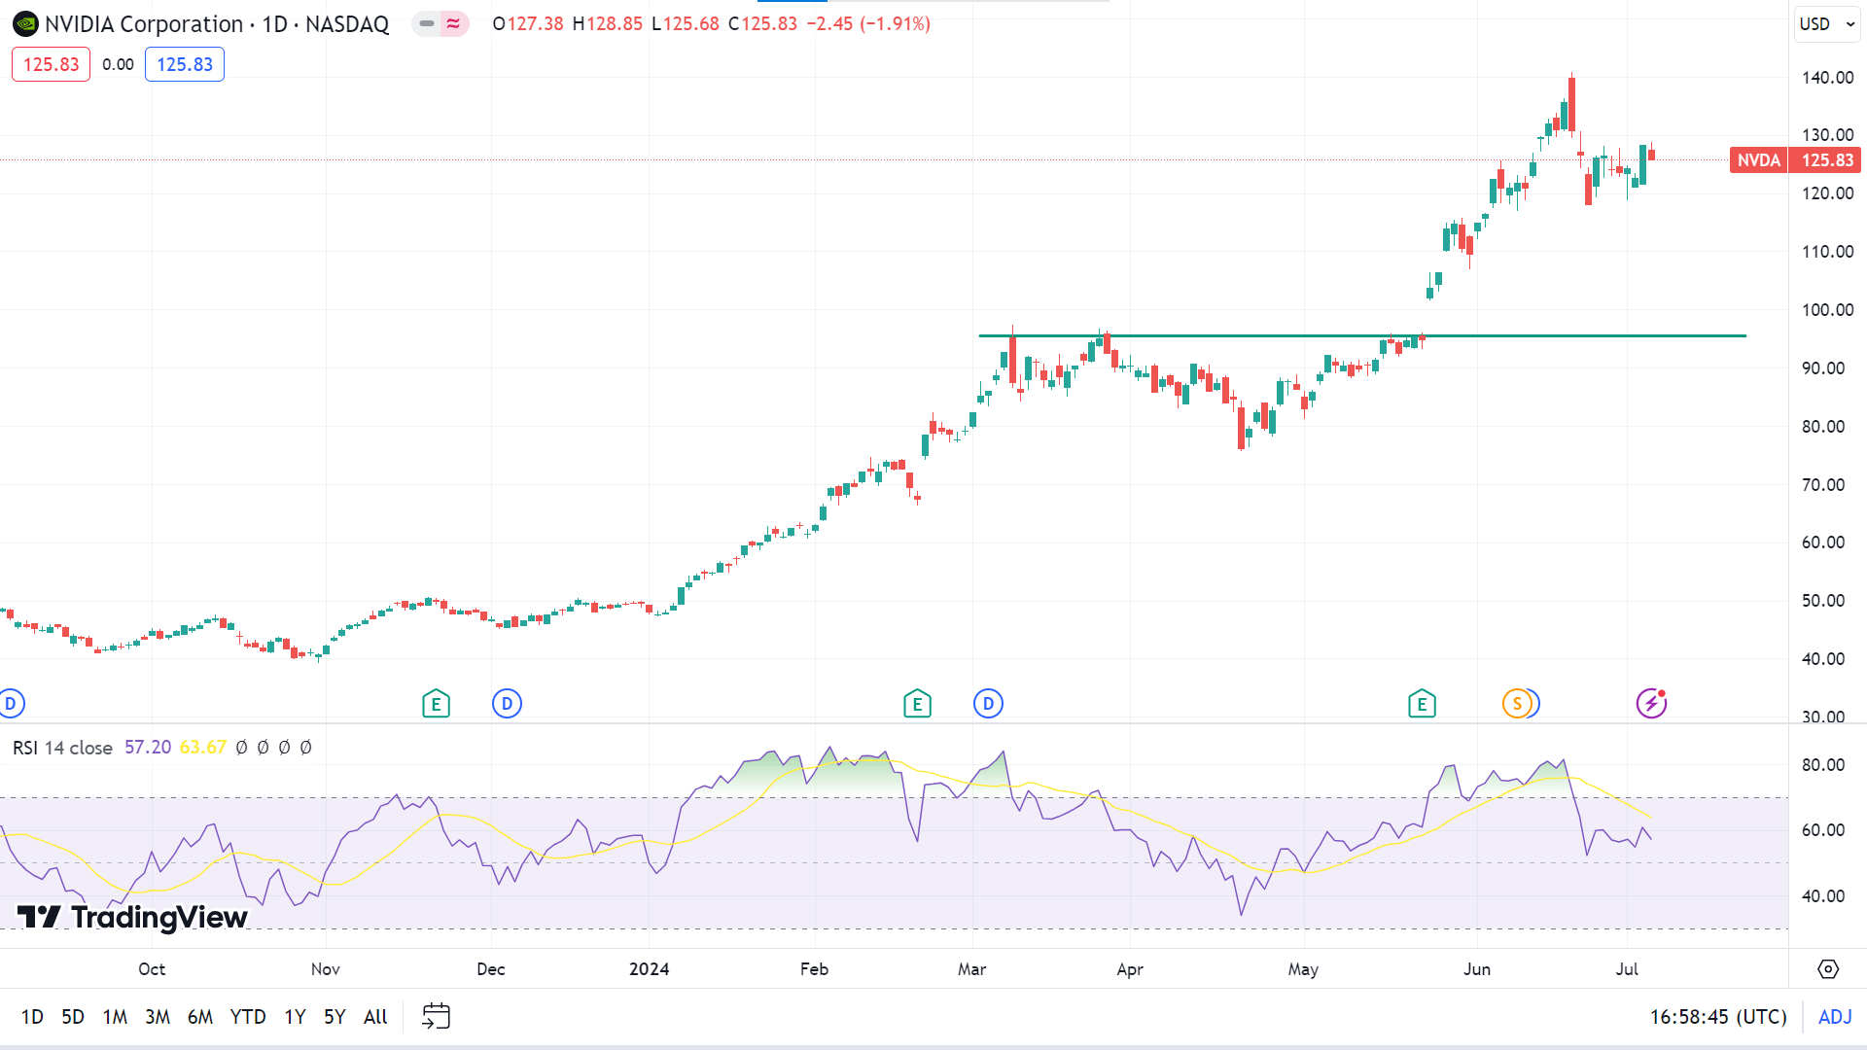The width and height of the screenshot is (1867, 1050).
Task: Click the high price H128.85
Action: (608, 23)
